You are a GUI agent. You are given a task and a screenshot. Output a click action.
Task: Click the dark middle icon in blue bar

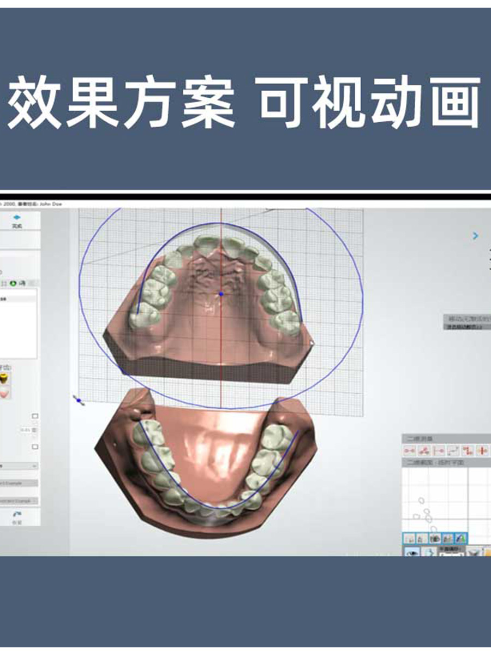click(x=435, y=538)
